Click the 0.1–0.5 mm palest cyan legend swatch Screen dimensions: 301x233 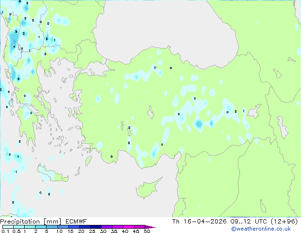pyautogui.click(x=8, y=227)
